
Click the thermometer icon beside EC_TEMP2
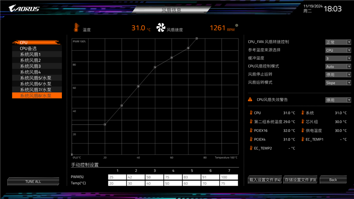pyautogui.click(x=251, y=148)
